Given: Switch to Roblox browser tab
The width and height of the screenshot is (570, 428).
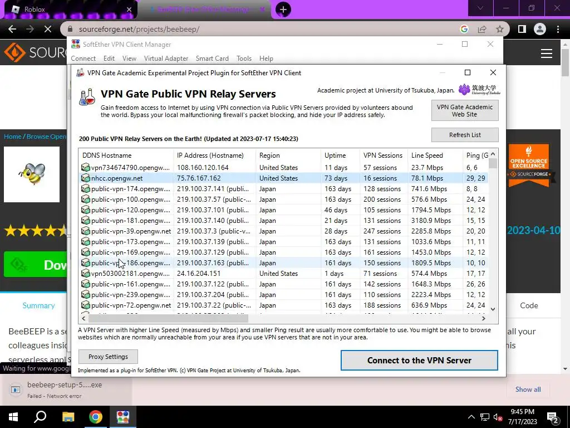Looking at the screenshot, I should tap(69, 9).
